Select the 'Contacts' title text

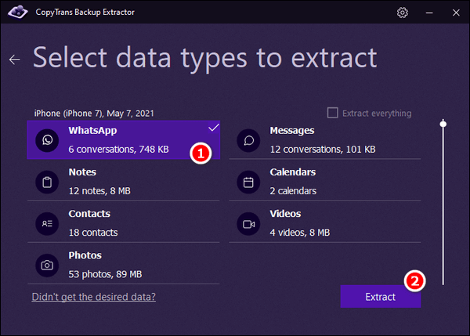click(89, 214)
